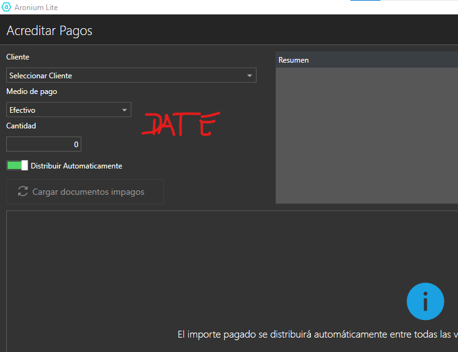458x352 pixels.
Task: Click the arrow on Medio de pago dropdown
Action: (x=124, y=110)
